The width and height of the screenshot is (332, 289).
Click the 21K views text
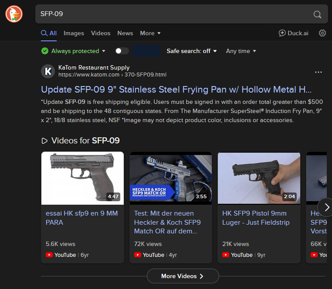tap(236, 244)
